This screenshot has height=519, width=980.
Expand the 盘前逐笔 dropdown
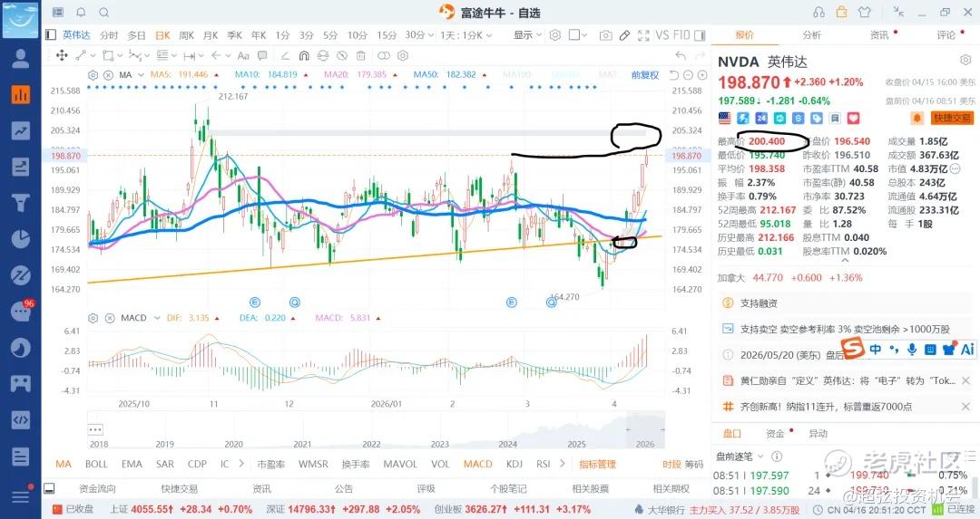(x=760, y=457)
